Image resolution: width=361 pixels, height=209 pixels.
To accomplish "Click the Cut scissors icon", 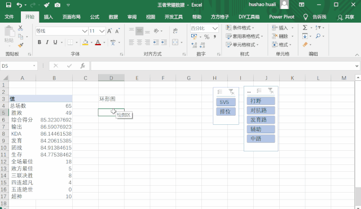I will point(20,28).
